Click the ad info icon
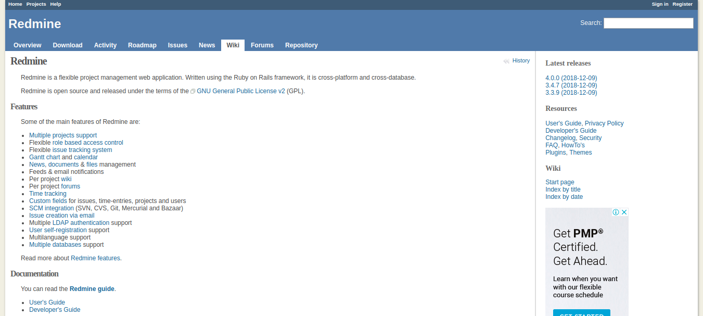The width and height of the screenshot is (703, 316). click(x=616, y=212)
